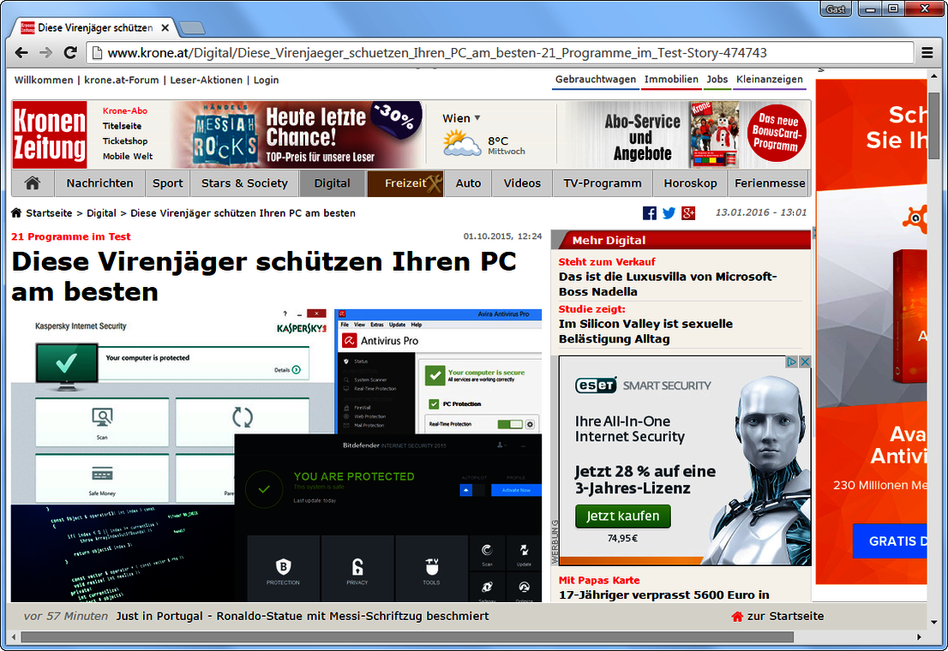This screenshot has height=651, width=948.
Task: Open the Freizeit section
Action: (403, 182)
